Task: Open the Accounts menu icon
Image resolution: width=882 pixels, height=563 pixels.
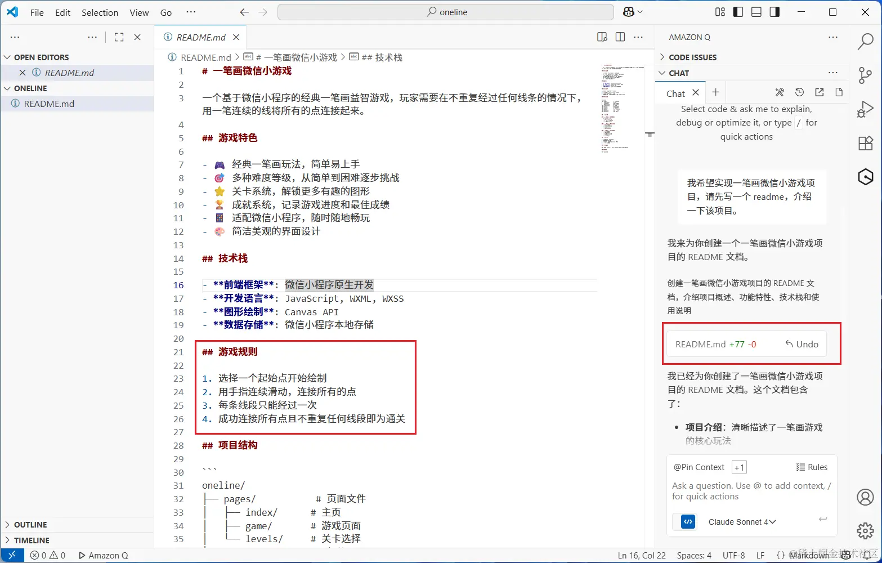Action: [865, 497]
